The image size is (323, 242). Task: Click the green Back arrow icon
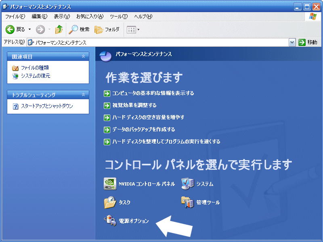tap(10, 29)
